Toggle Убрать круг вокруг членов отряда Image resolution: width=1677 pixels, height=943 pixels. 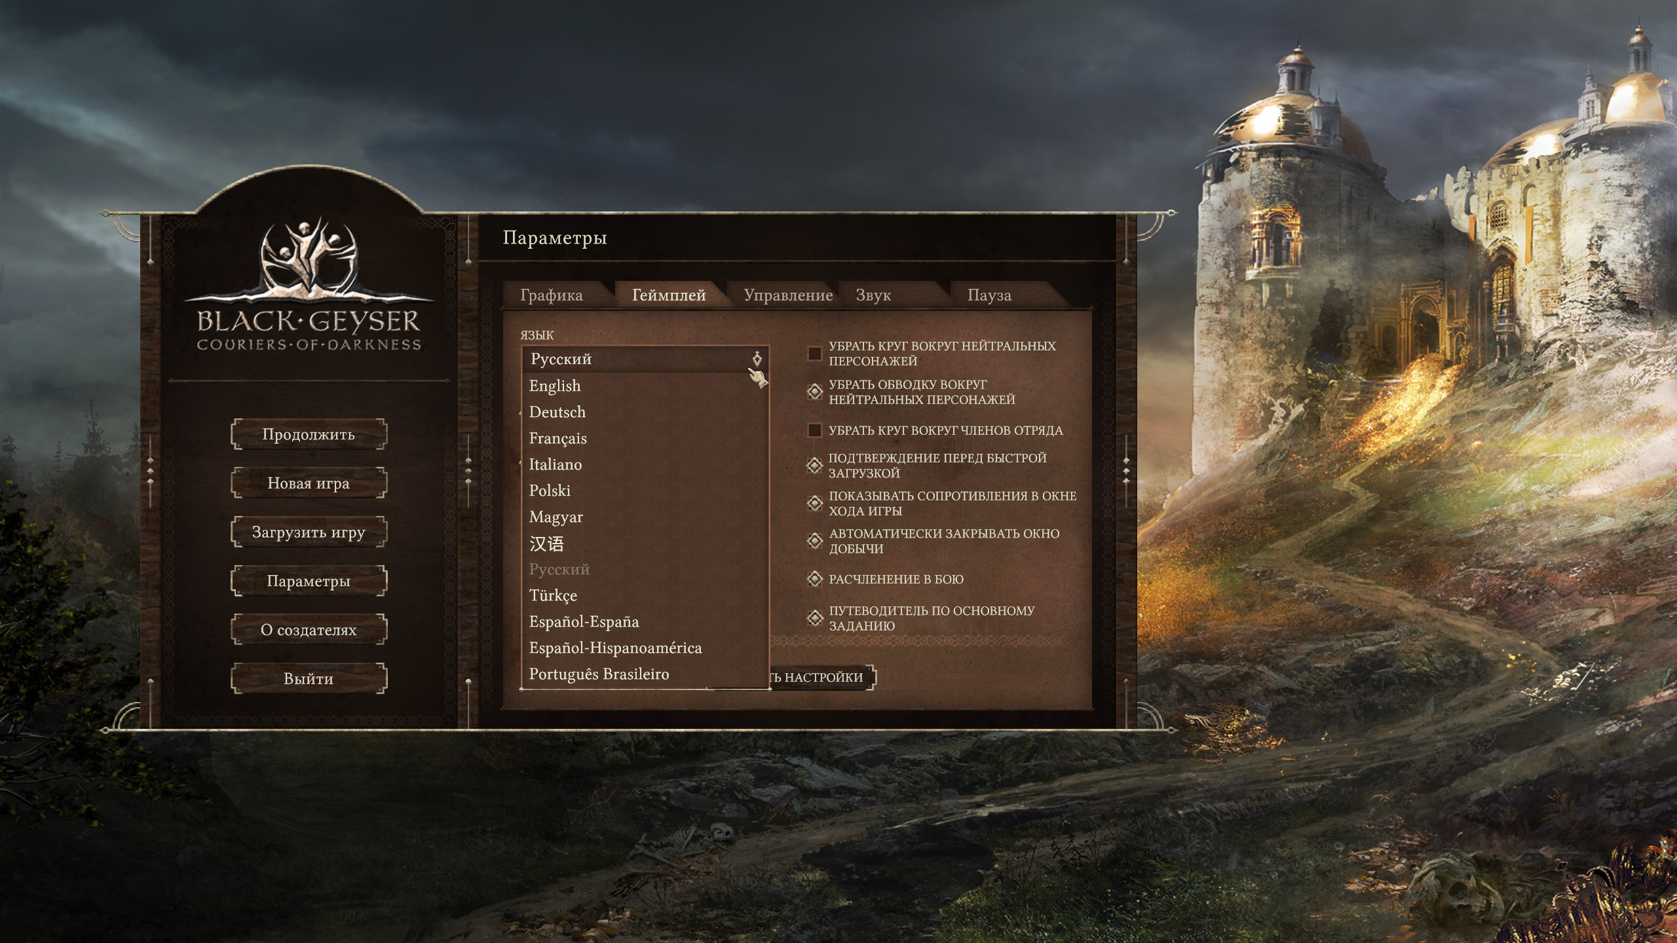815,430
